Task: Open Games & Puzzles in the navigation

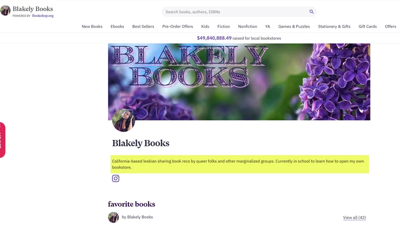Action: (294, 26)
